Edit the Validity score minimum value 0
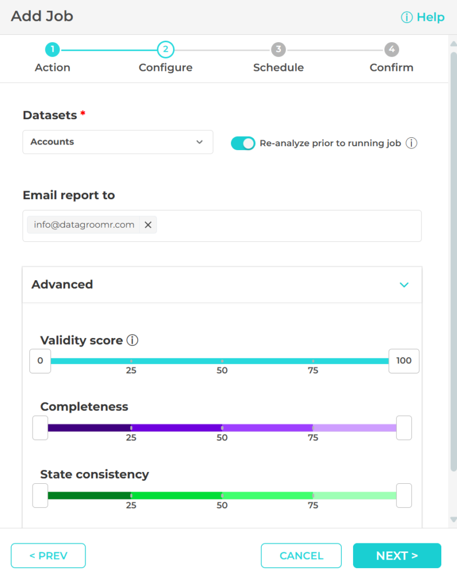Viewport: 457px width, 576px height. (40, 361)
